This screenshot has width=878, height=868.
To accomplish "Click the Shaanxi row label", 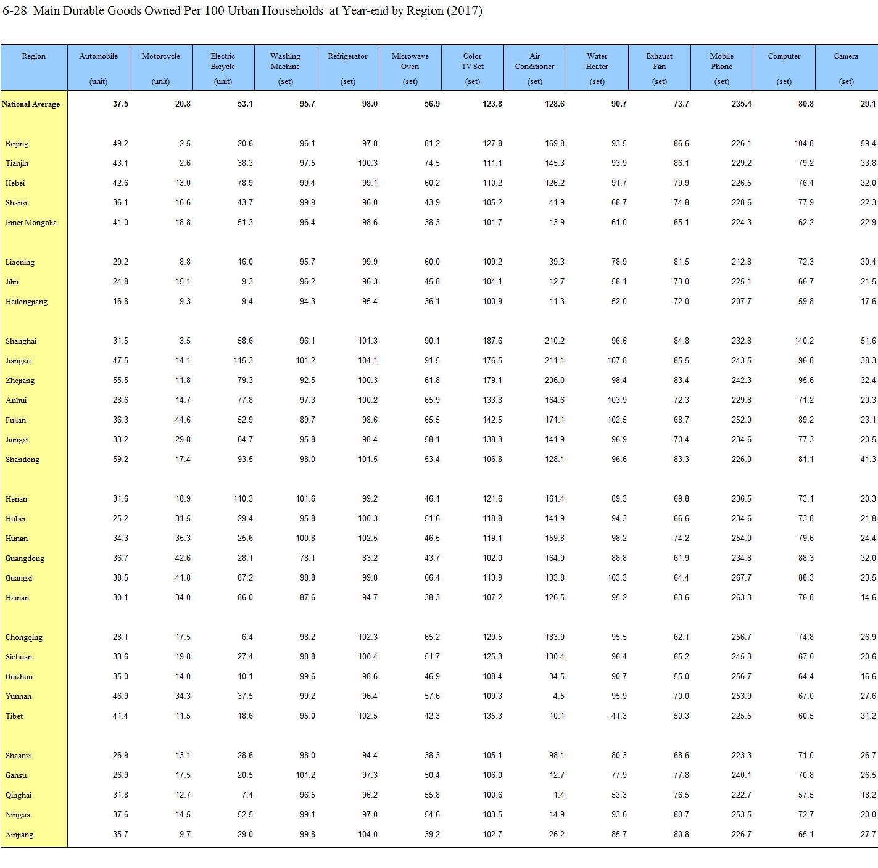I will tap(18, 756).
